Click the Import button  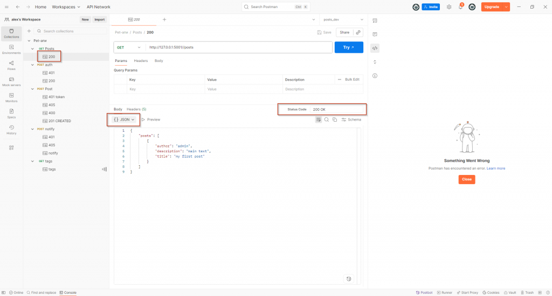pos(99,20)
